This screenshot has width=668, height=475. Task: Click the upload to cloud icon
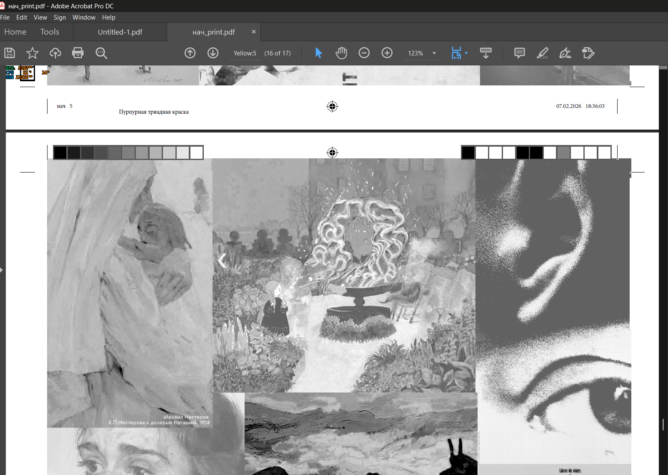point(55,53)
